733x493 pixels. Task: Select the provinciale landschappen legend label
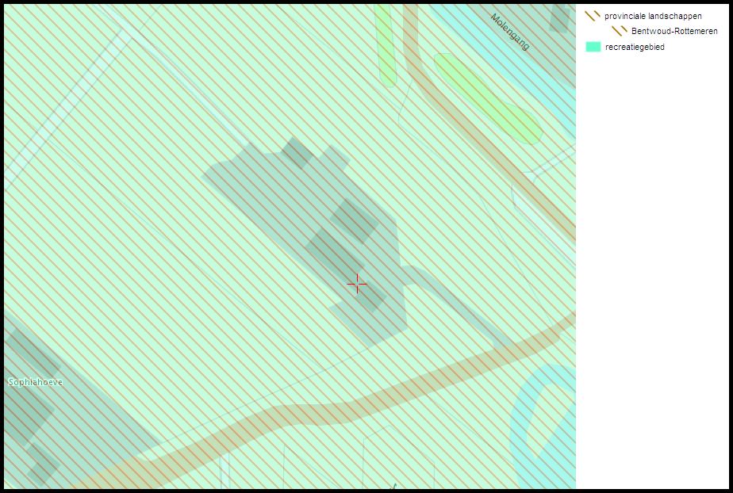[x=653, y=16]
